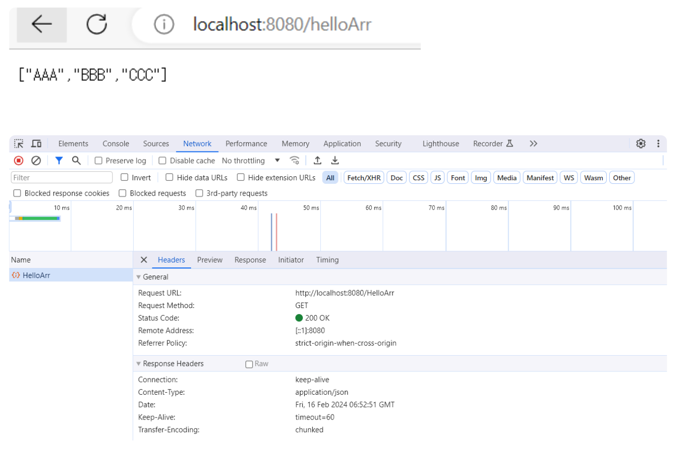
Task: Clear the network log
Action: click(x=36, y=160)
